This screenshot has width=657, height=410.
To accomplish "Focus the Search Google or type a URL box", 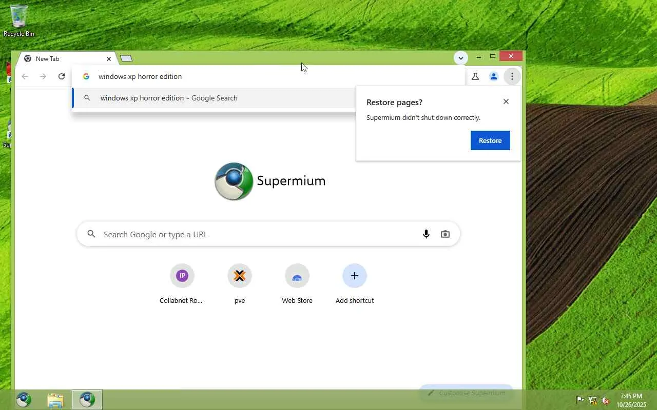I will coord(268,234).
